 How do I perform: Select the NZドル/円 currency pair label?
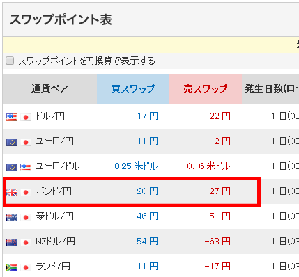55,242
